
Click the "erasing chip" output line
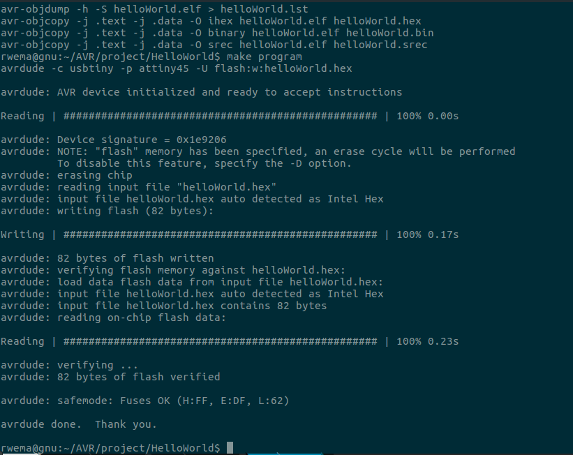(95, 175)
